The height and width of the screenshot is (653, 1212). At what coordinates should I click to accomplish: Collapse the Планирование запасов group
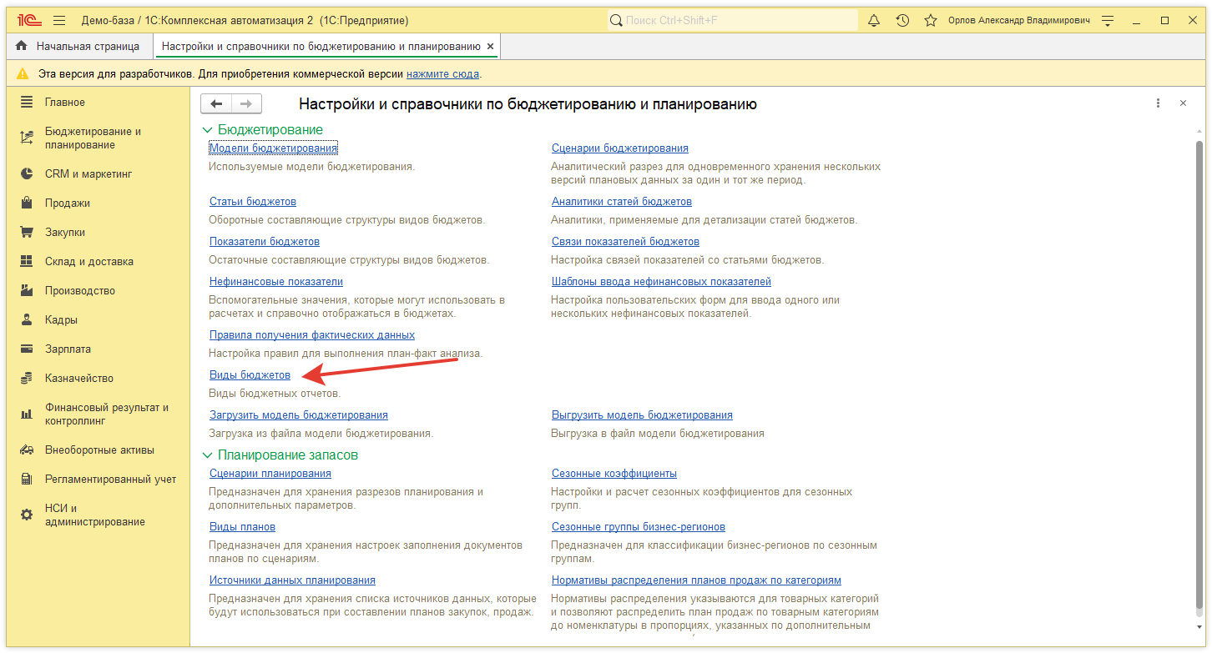tap(207, 455)
